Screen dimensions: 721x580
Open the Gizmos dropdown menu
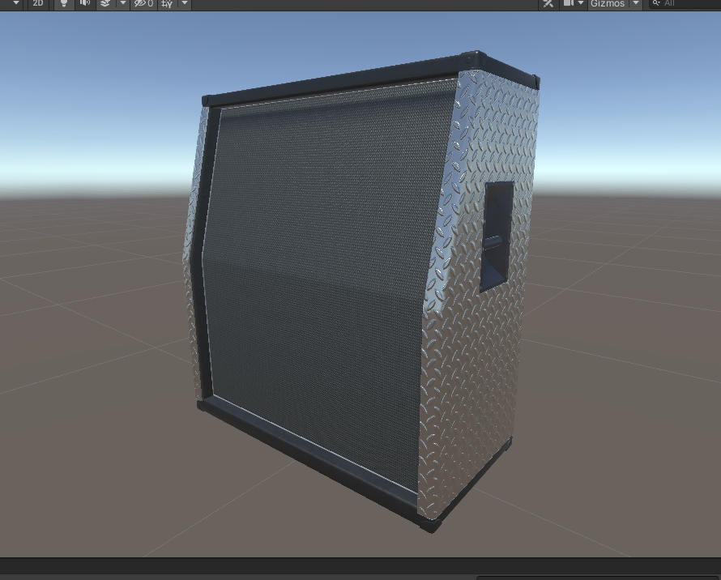pos(634,4)
